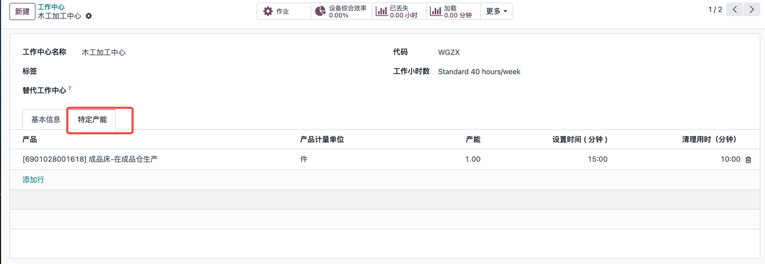Delete the 成品床 row with trash icon
The height and width of the screenshot is (264, 765).
[x=748, y=160]
